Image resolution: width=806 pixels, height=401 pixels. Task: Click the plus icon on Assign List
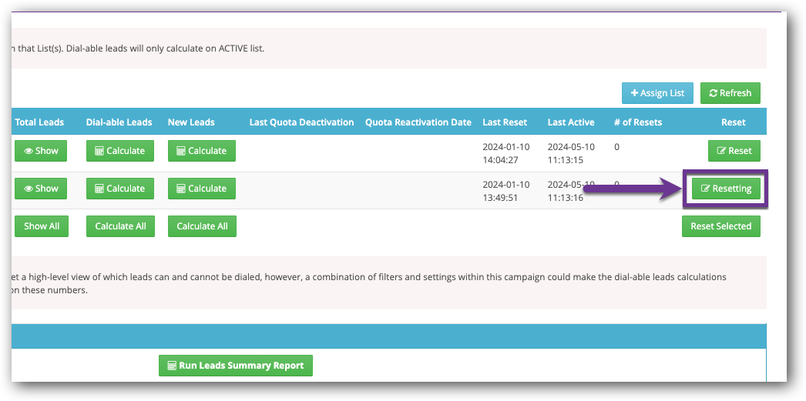point(635,93)
